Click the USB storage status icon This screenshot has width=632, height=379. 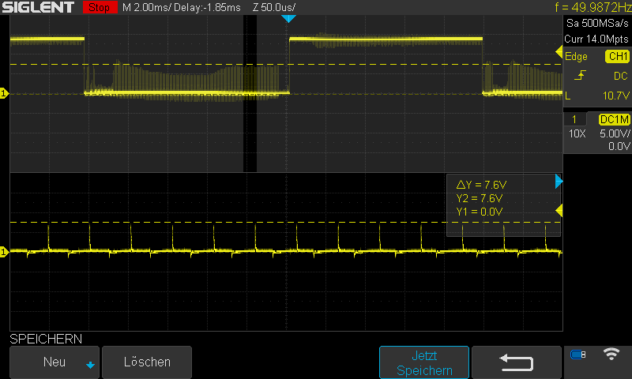point(578,355)
